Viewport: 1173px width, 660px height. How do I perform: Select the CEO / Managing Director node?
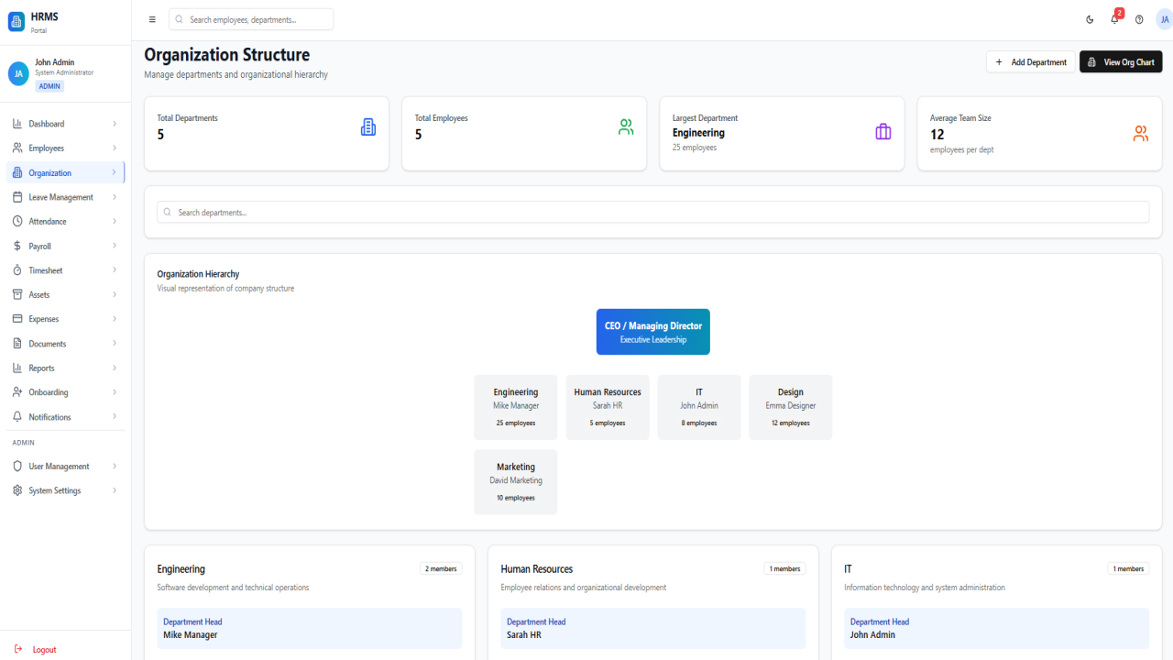coord(653,332)
